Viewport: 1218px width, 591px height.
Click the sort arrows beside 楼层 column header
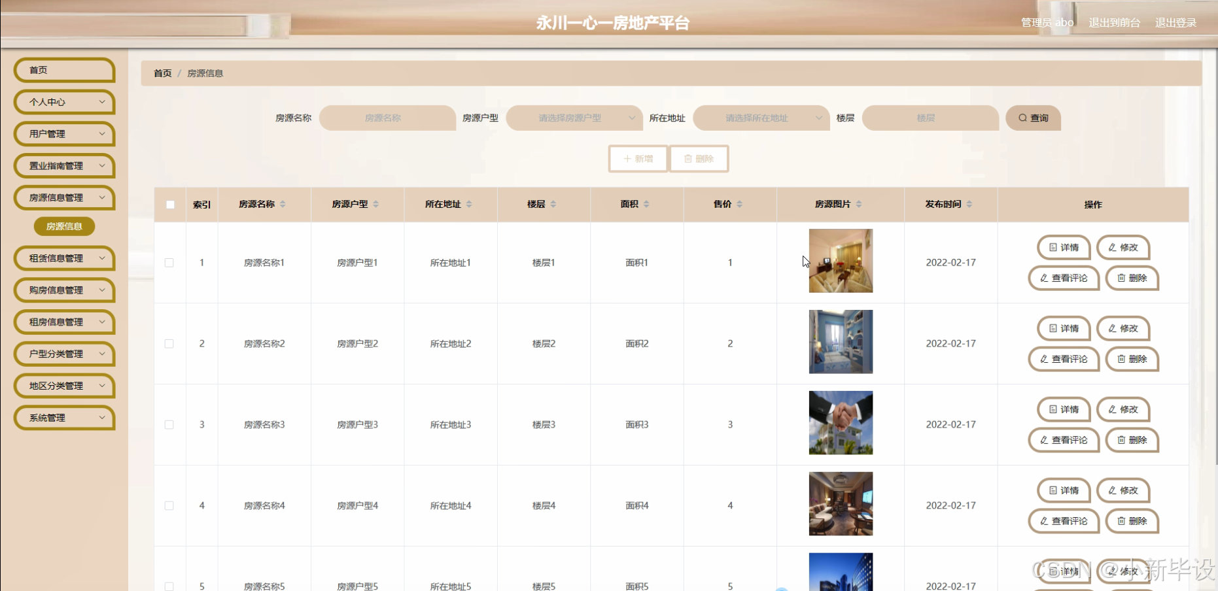(553, 204)
